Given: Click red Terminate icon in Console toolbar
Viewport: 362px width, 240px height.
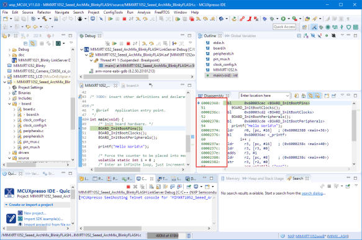Looking at the screenshot, I should click(129, 186).
